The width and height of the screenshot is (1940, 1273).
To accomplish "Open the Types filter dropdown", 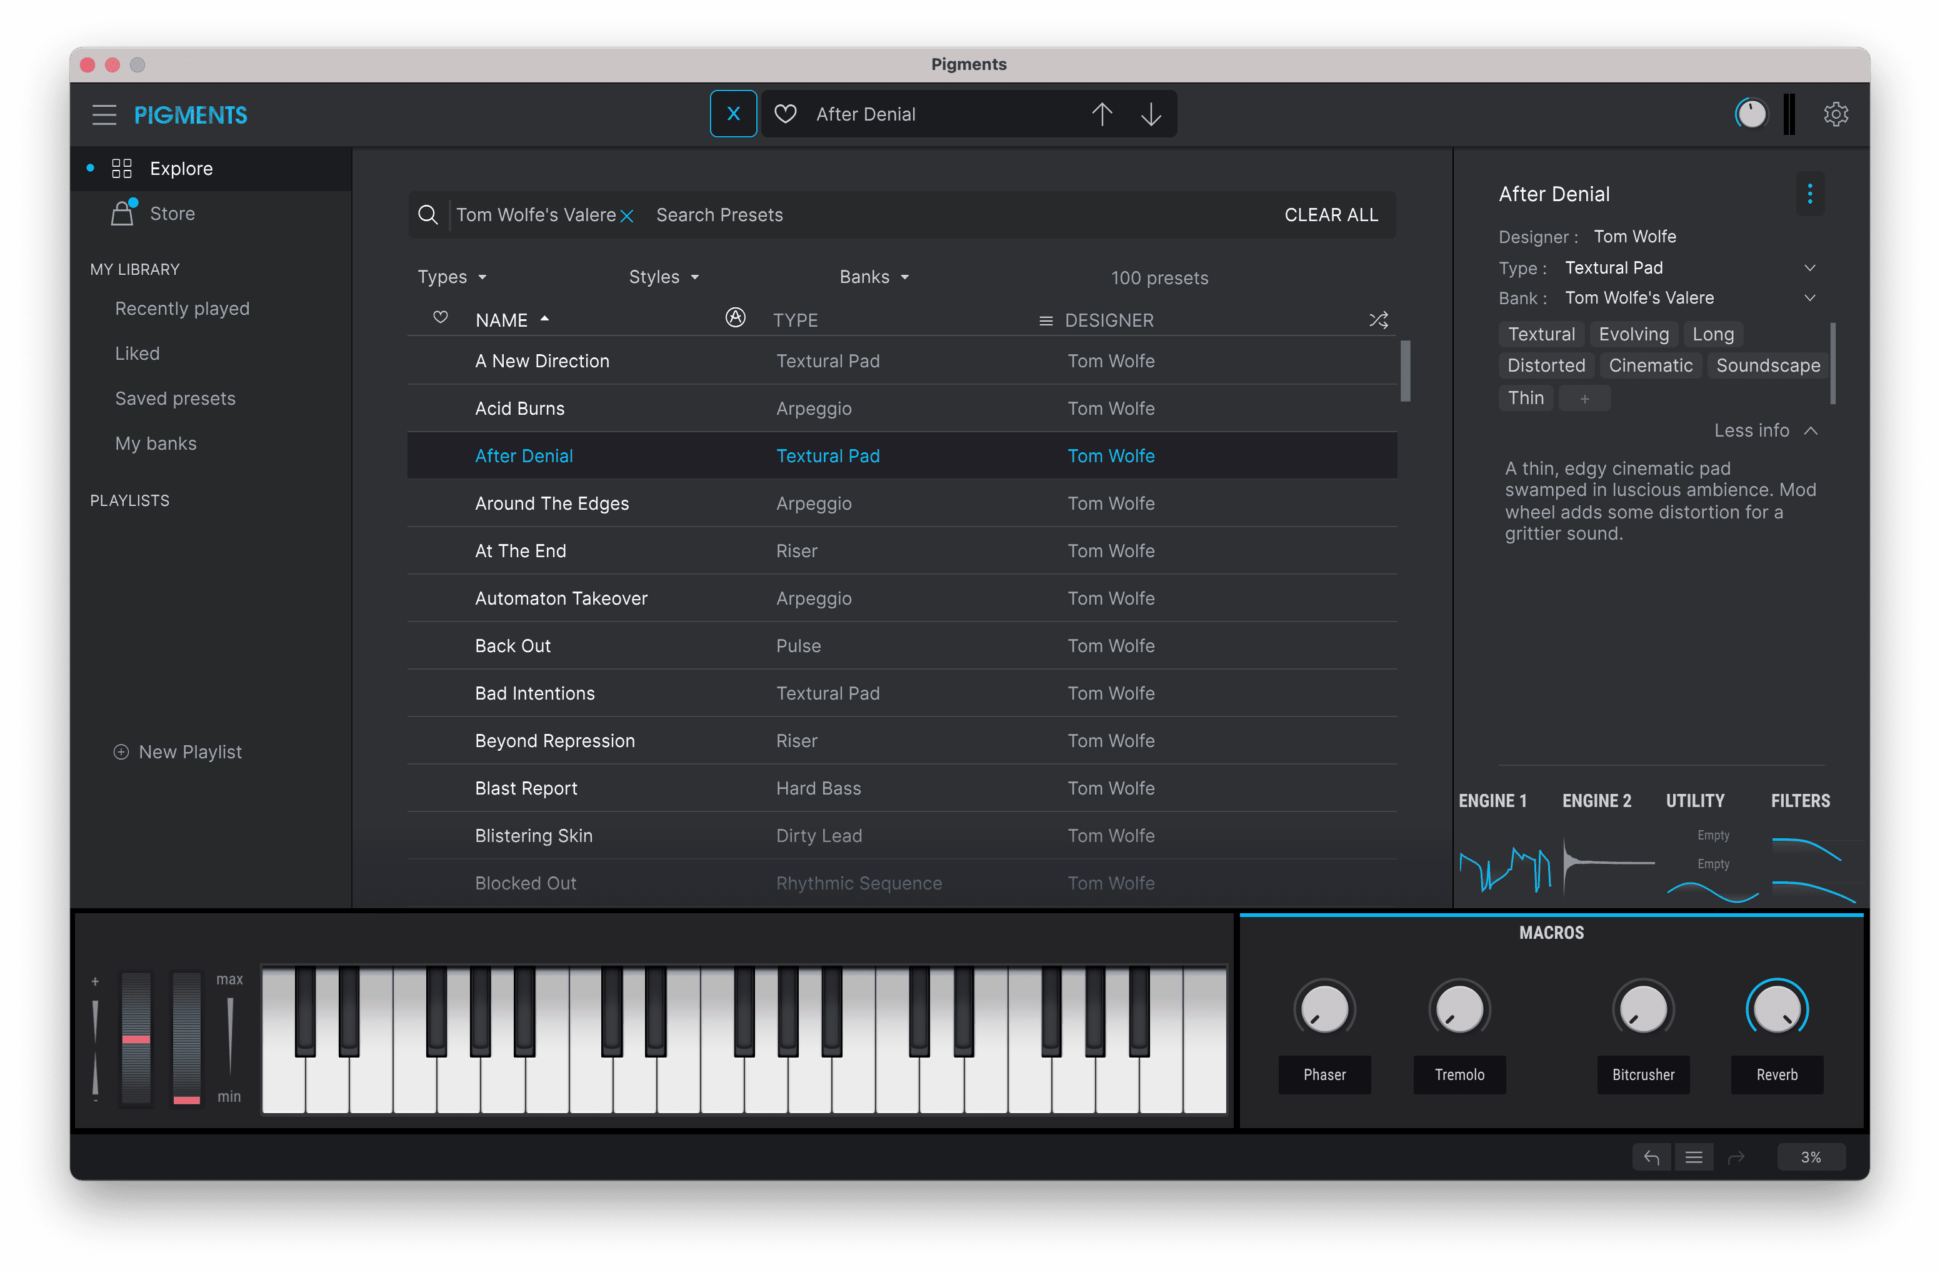I will click(452, 277).
